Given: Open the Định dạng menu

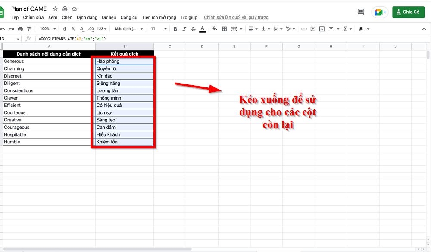Looking at the screenshot, I should pos(87,17).
